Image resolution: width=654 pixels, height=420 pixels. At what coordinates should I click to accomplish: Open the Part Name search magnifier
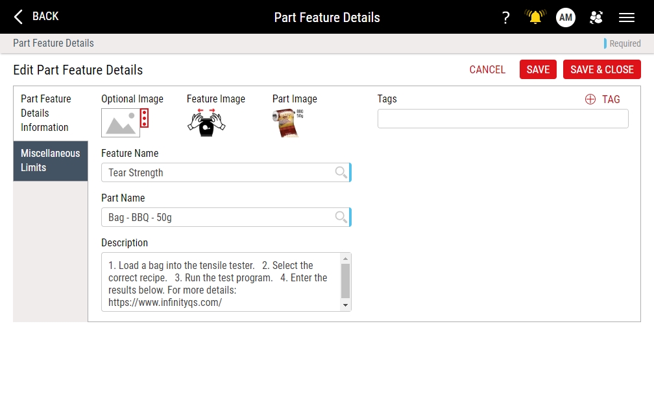click(341, 217)
